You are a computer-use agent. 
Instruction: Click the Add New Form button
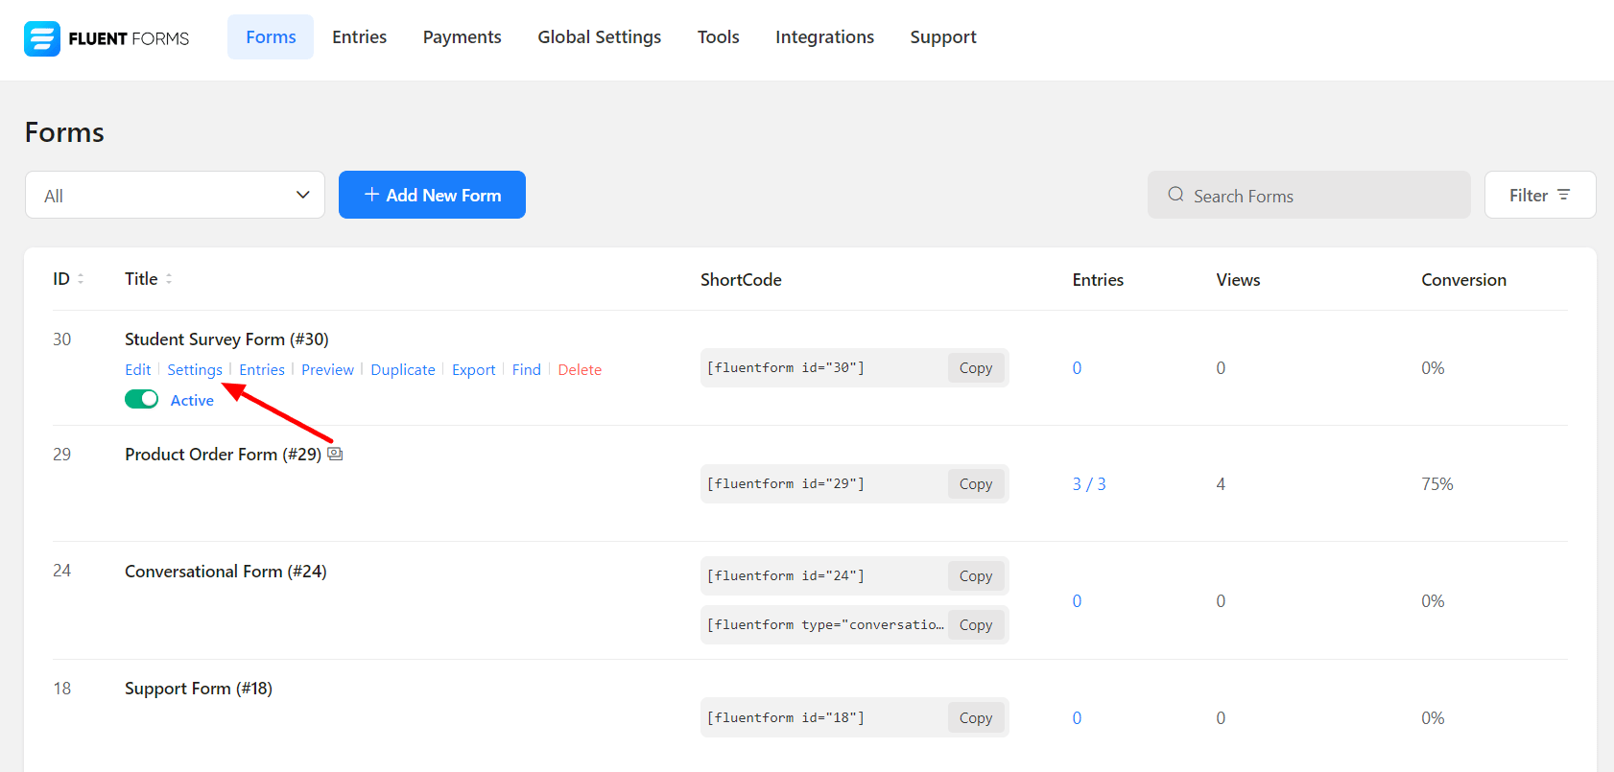click(x=432, y=195)
